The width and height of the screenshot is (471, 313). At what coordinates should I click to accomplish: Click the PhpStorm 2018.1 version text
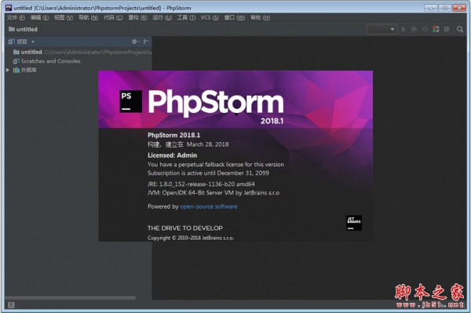click(x=174, y=135)
